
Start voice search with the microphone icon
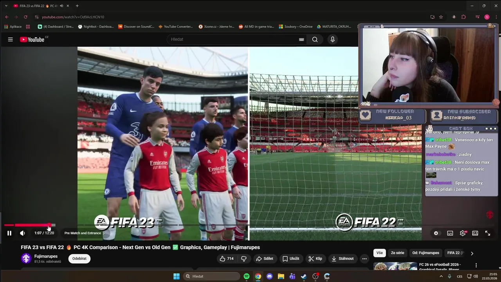[x=333, y=39]
